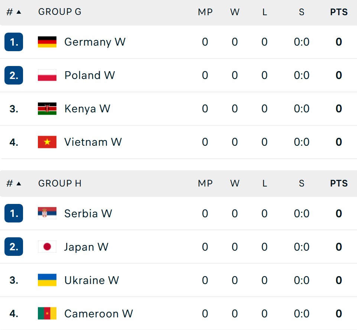Click the Poland flag icon

click(47, 75)
